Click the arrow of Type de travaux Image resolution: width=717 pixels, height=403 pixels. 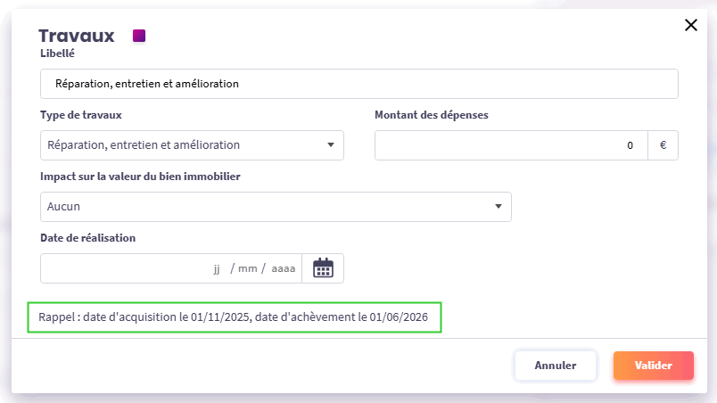[x=330, y=145]
